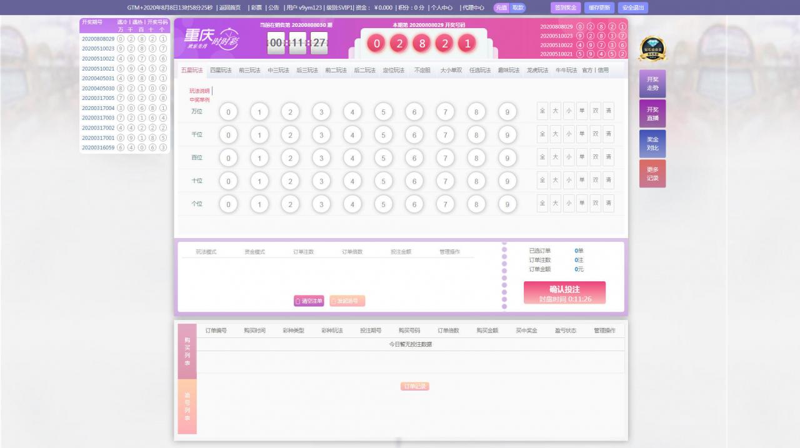The width and height of the screenshot is (800, 448).
Task: Open the 开奖直播 side tile
Action: click(652, 114)
